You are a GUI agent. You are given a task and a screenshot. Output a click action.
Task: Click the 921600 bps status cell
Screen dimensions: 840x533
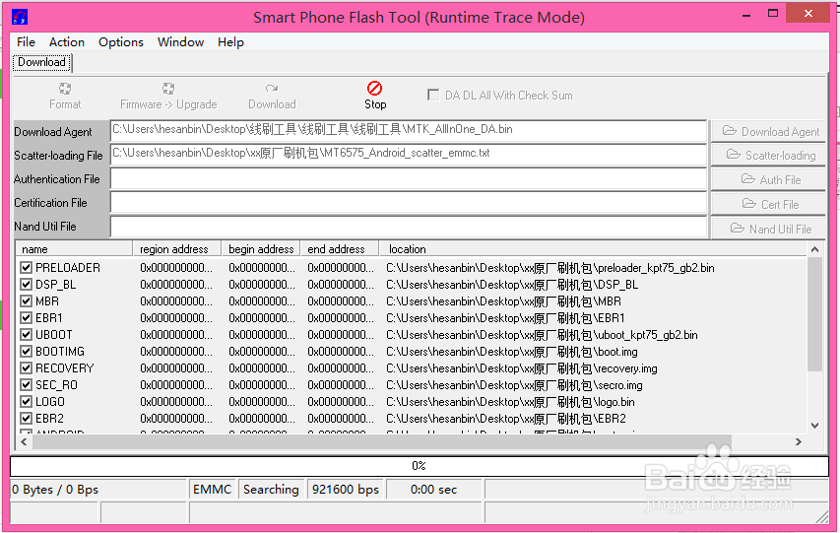(346, 489)
